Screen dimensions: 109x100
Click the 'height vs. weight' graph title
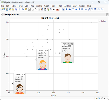[x=50, y=18]
